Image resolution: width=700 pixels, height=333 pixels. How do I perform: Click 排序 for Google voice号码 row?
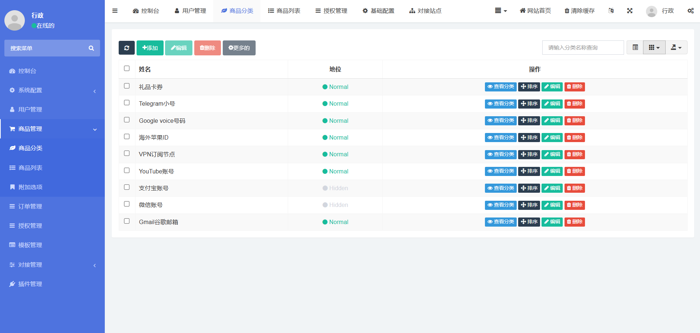tap(529, 121)
